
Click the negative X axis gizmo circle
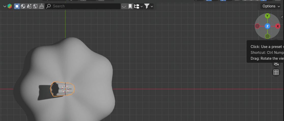(x=257, y=26)
